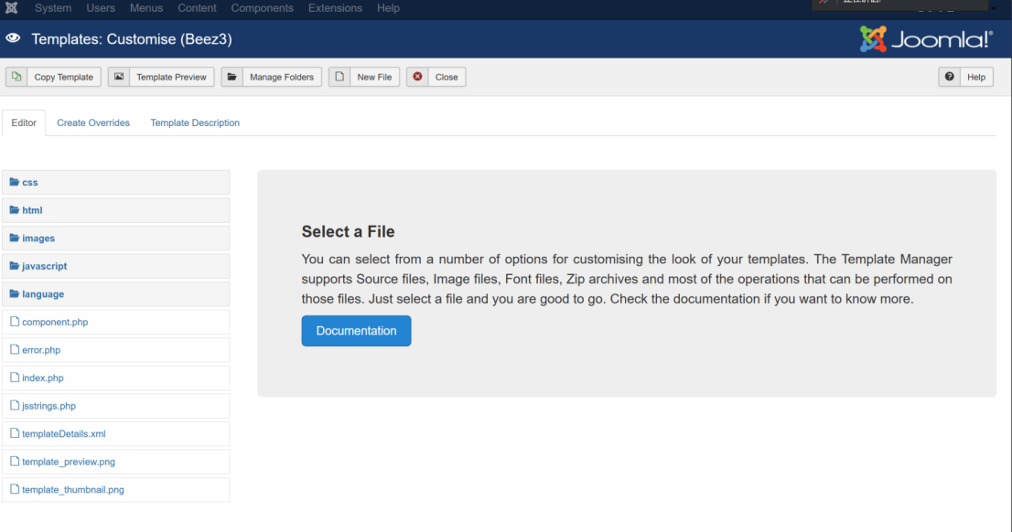Click the Copy Template copy icon
The image size is (1012, 532).
[16, 77]
